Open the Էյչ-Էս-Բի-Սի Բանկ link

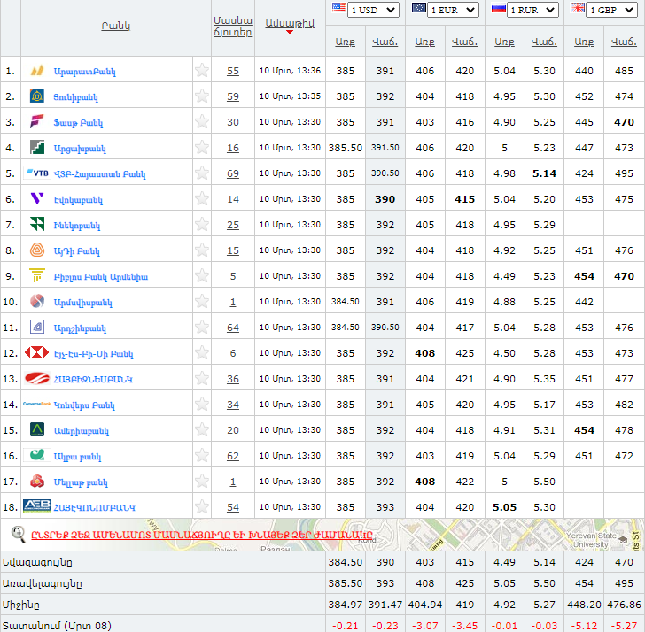tap(93, 354)
